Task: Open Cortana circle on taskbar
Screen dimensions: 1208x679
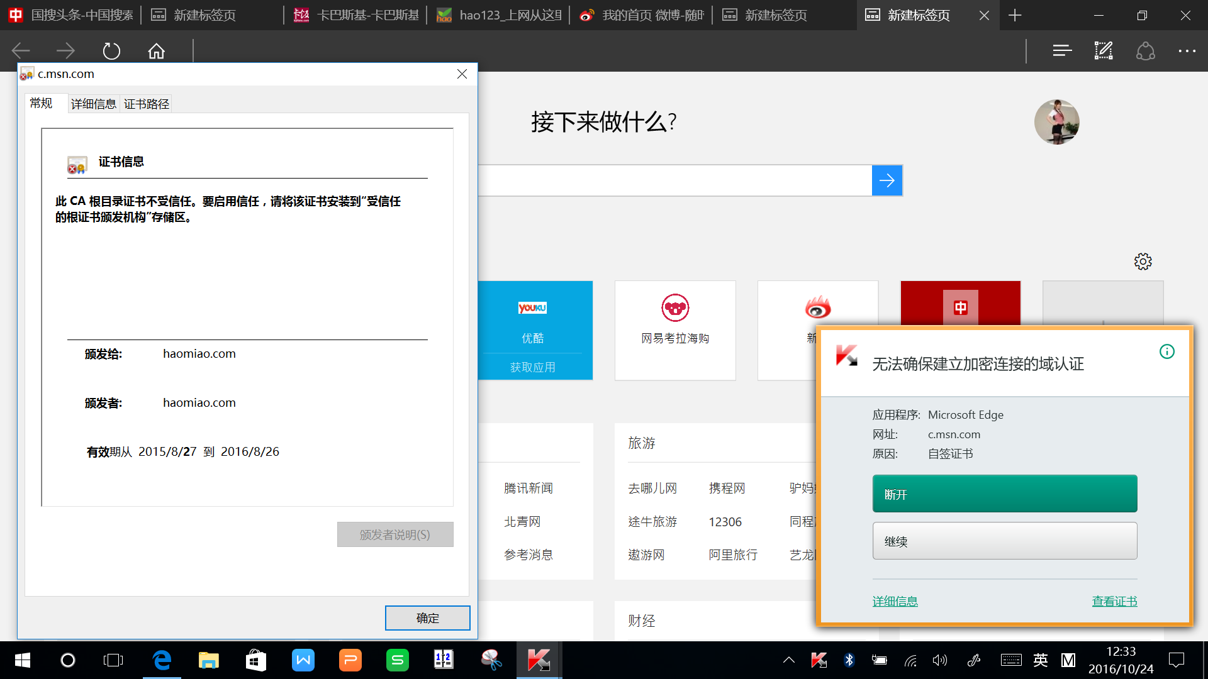Action: (x=68, y=660)
